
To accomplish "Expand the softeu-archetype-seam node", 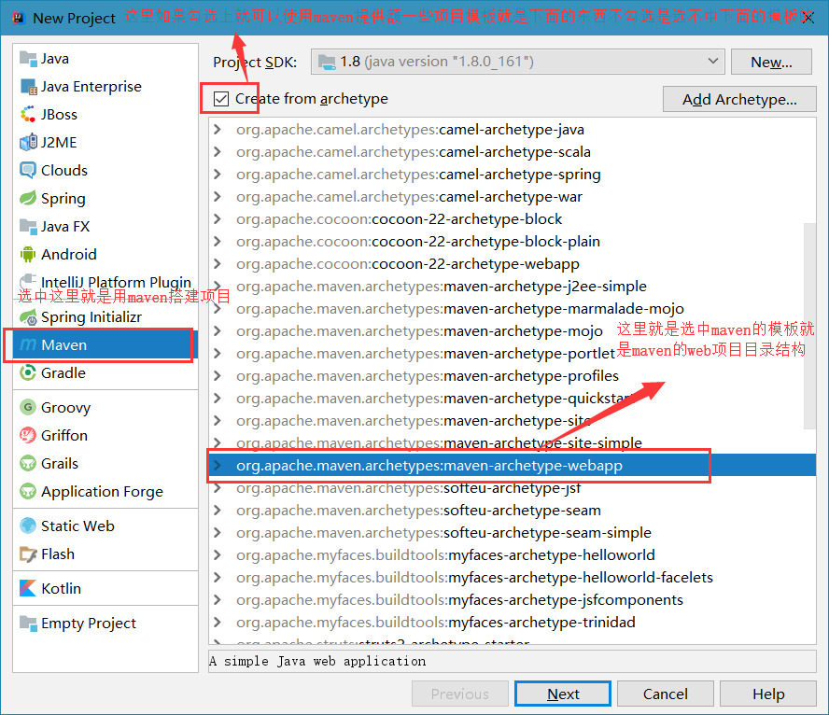I will pos(218,510).
